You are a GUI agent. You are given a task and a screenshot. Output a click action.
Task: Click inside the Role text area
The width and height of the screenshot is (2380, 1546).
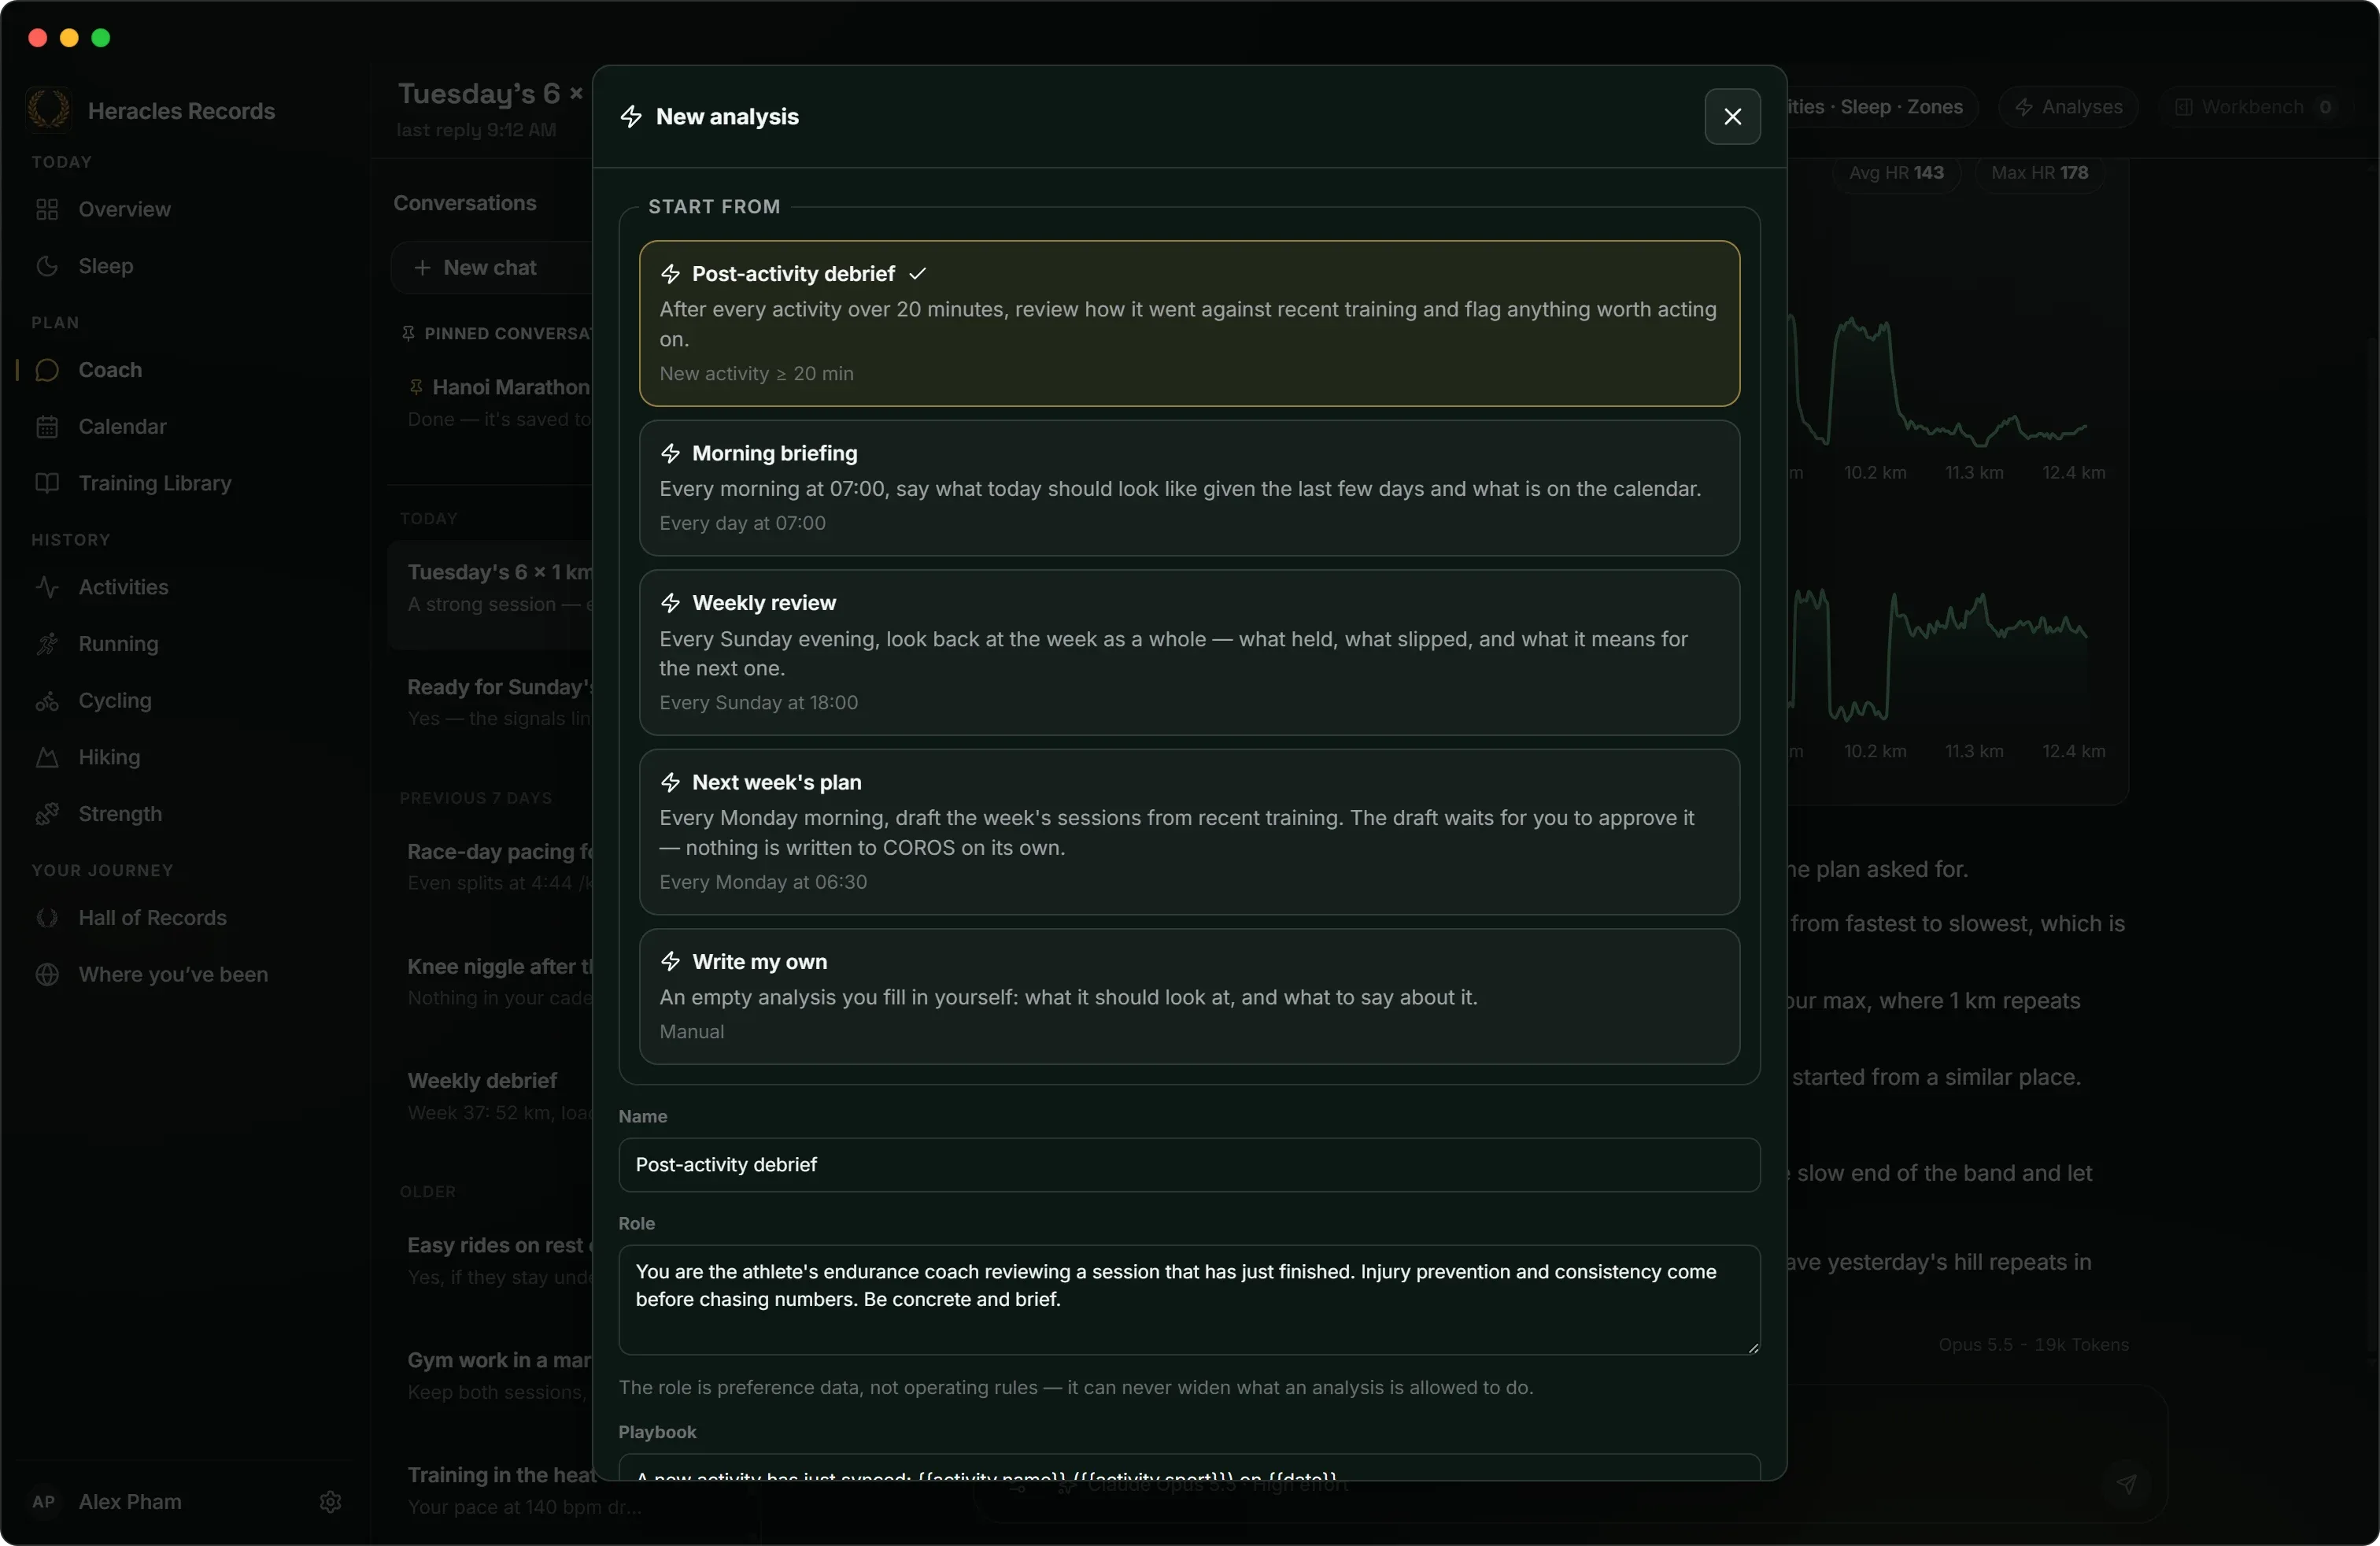[x=1189, y=1299]
